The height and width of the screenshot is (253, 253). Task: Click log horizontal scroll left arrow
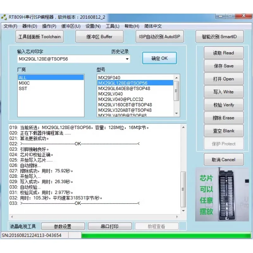tap(12, 217)
